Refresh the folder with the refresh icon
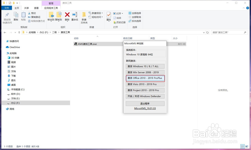This screenshot has width=251, height=150. 208,32
